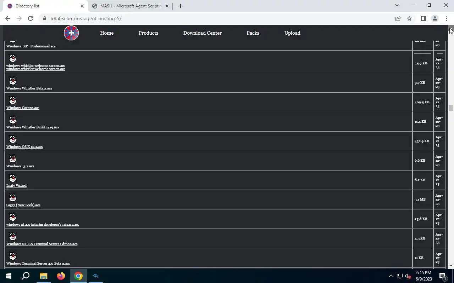Open the Packs menu item
The height and width of the screenshot is (283, 454).
point(253,33)
